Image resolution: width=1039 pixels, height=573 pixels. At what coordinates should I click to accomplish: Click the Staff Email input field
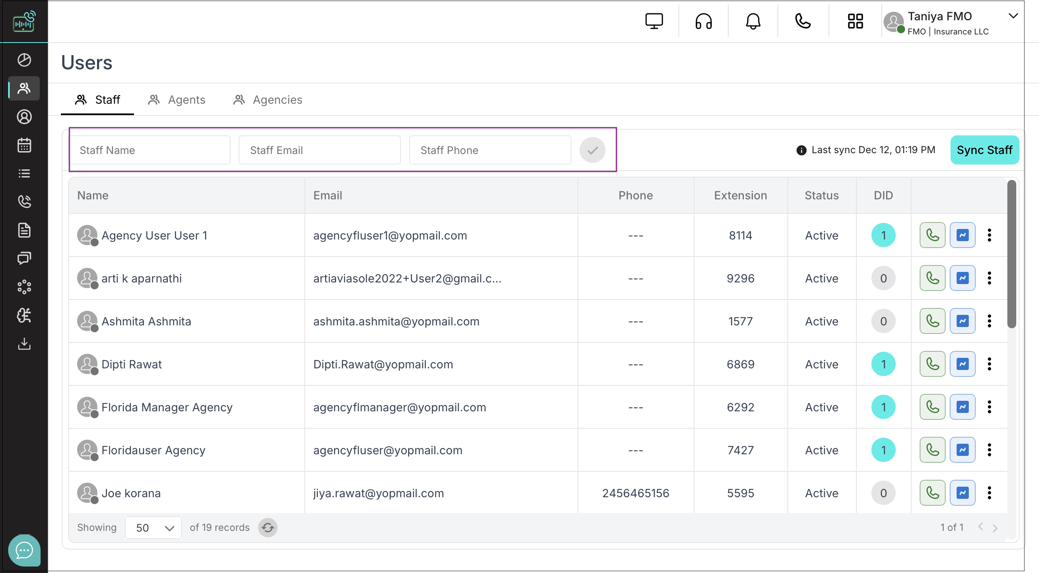(319, 150)
